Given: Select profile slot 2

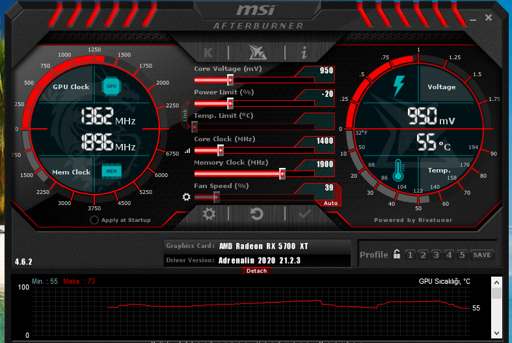Looking at the screenshot, I should pos(423,254).
